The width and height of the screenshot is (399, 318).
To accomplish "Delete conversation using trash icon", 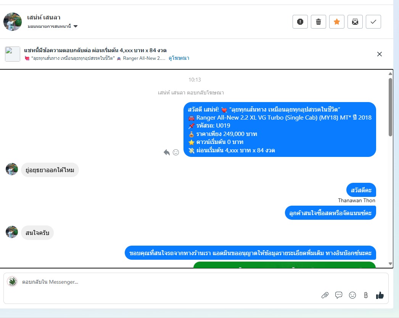I will pos(319,22).
